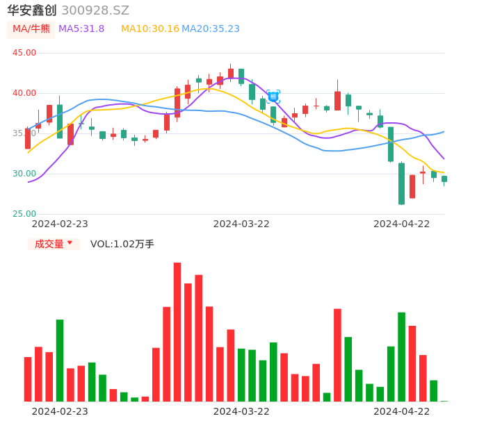Click the blue marker icon on the candlestick chart
This screenshot has width=477, height=421.
[273, 97]
